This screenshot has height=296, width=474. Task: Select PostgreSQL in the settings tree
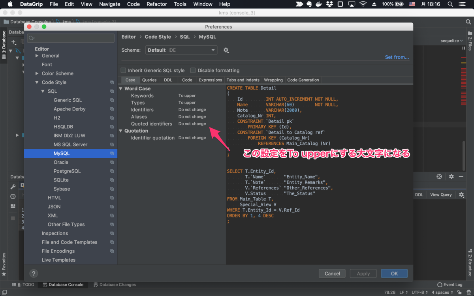(67, 171)
